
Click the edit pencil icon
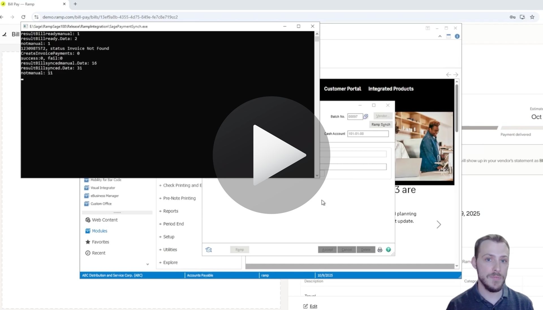click(x=305, y=306)
